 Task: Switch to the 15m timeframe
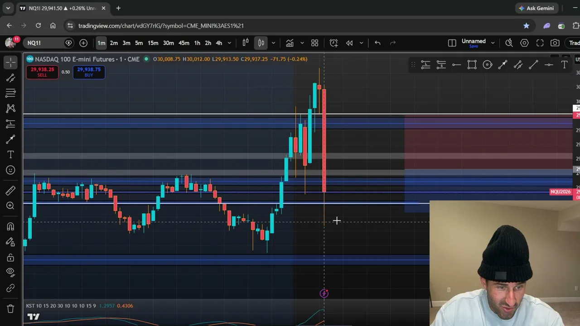tap(153, 43)
